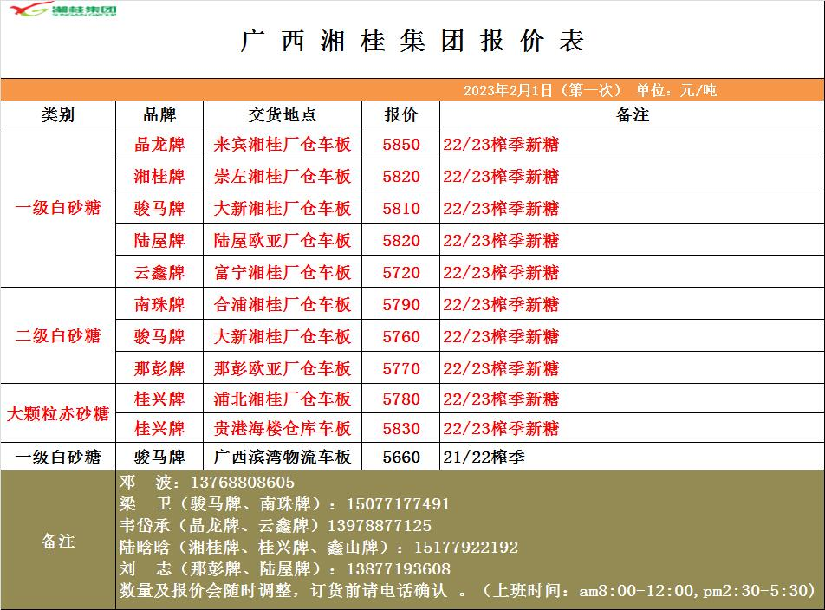The width and height of the screenshot is (825, 610).
Task: Select the 5850 price cell
Action: click(x=400, y=145)
